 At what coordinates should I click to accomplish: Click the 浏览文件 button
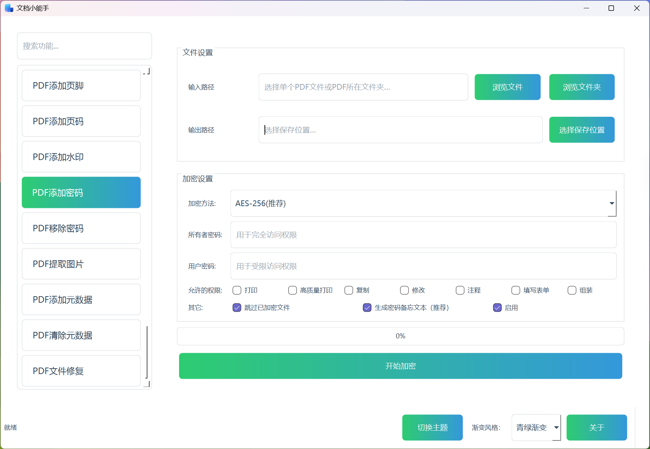(507, 87)
